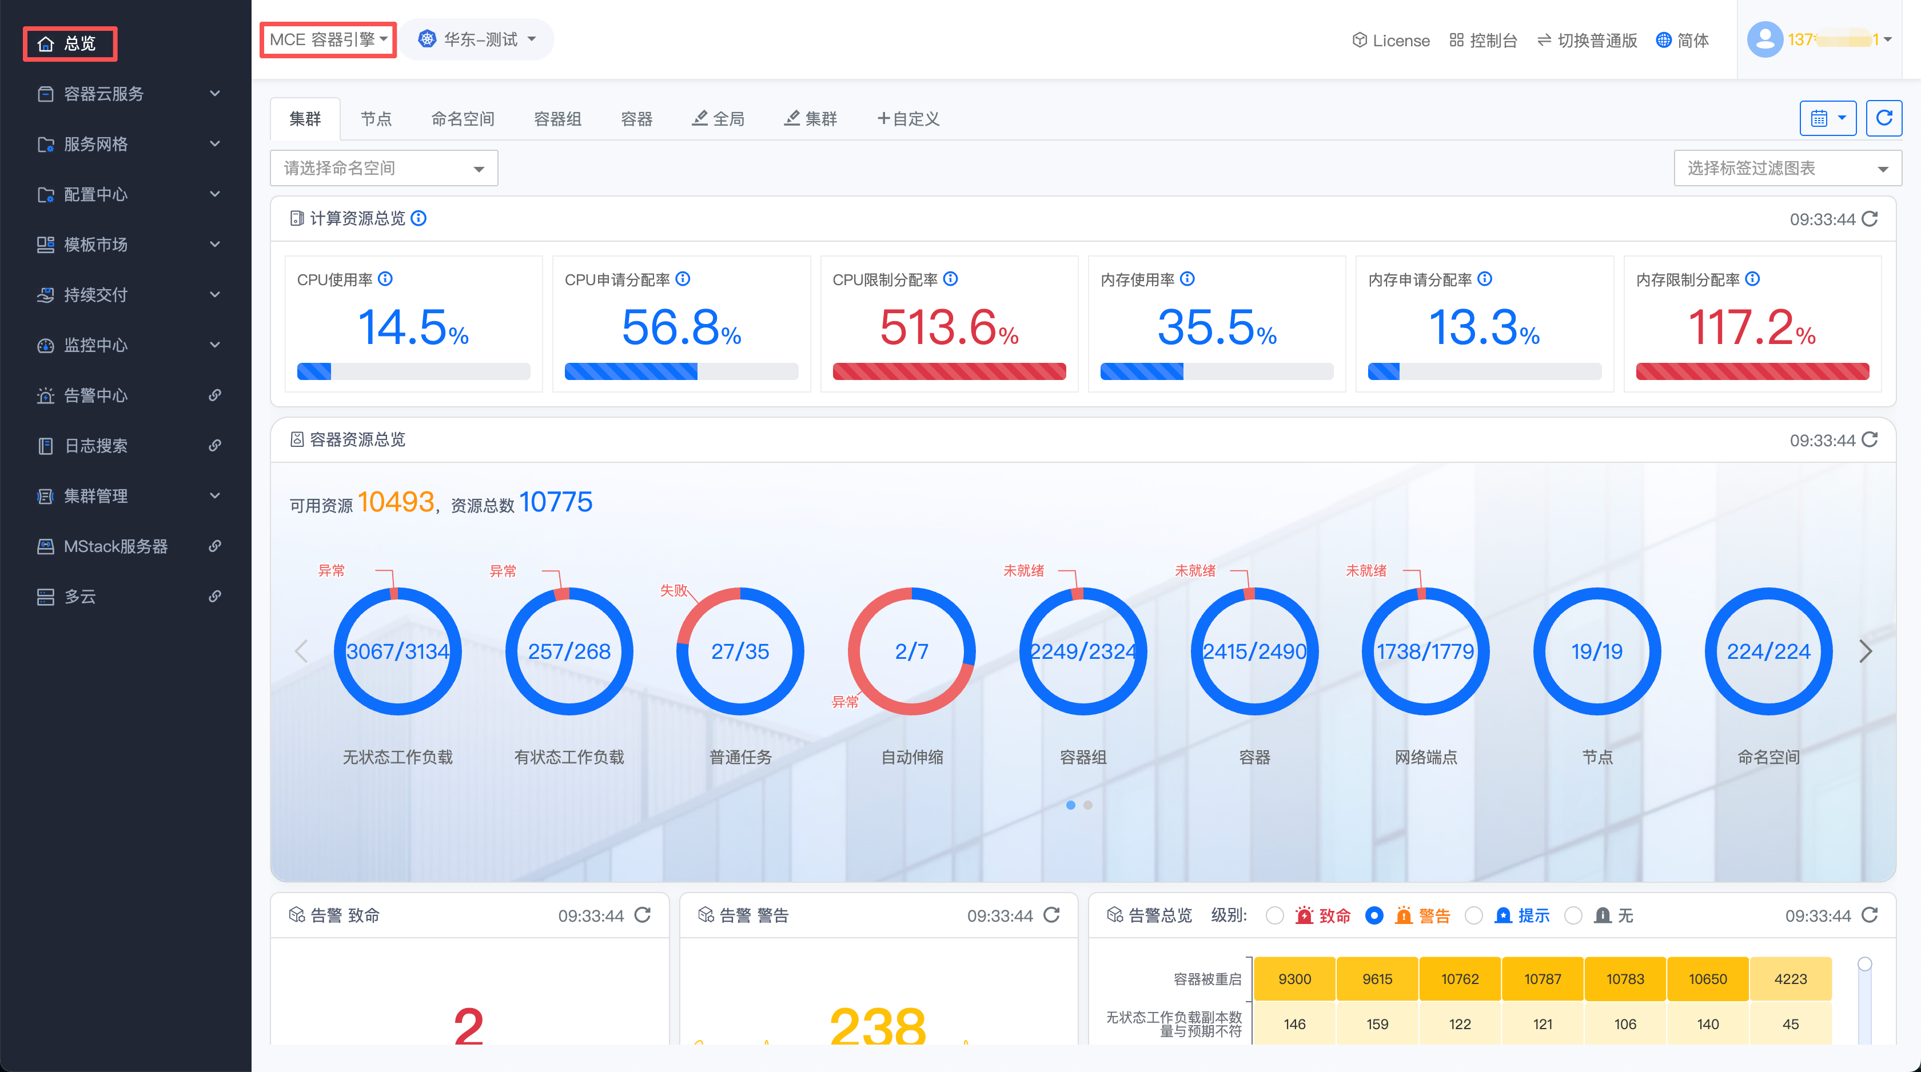Click the user avatar icon

(x=1764, y=39)
